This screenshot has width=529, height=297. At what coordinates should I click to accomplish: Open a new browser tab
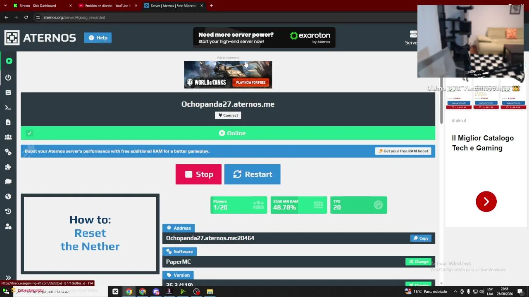[212, 6]
